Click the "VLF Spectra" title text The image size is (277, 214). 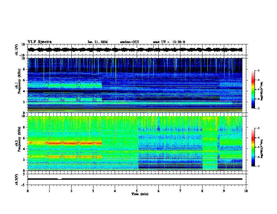[x=40, y=42]
